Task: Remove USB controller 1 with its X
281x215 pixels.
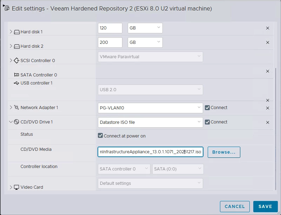Action: click(x=268, y=100)
